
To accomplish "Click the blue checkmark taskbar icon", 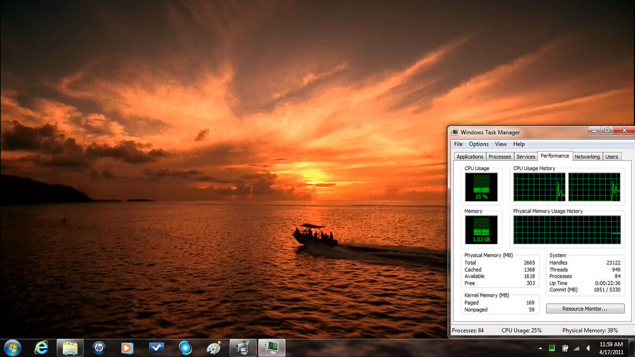I will 156,348.
